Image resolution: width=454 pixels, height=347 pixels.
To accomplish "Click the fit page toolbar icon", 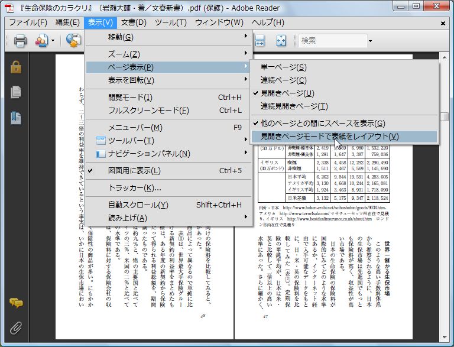I will tap(281, 41).
